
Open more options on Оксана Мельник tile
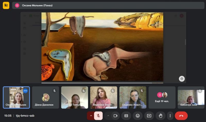[25, 91]
